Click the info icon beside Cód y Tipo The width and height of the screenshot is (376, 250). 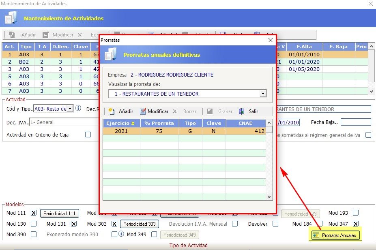click(x=79, y=109)
